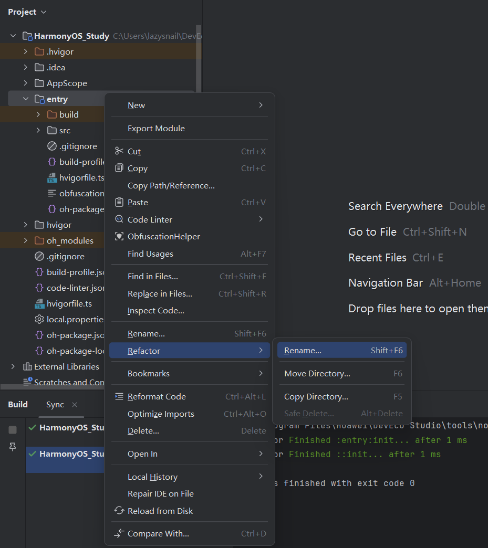488x548 pixels.
Task: Select the first HarmonyOS_Stu build row
Action: coord(65,427)
